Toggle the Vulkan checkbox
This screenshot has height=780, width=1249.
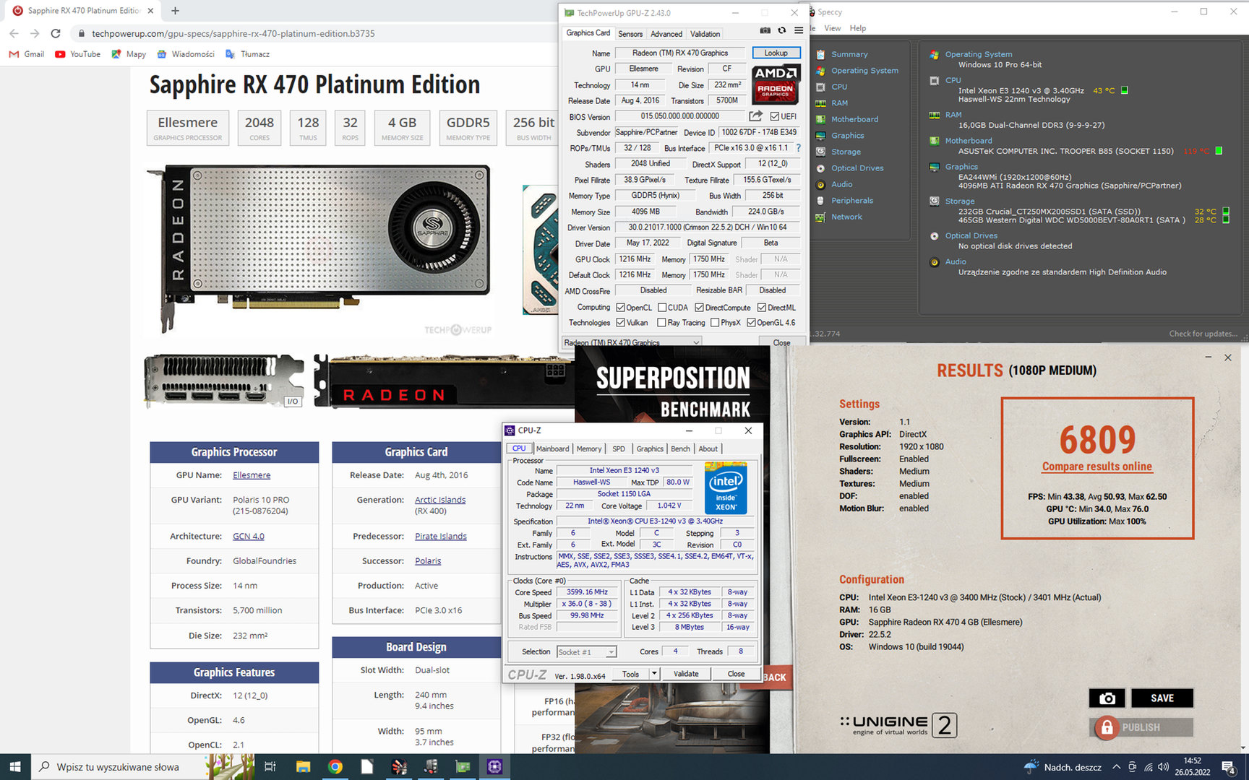pyautogui.click(x=620, y=323)
